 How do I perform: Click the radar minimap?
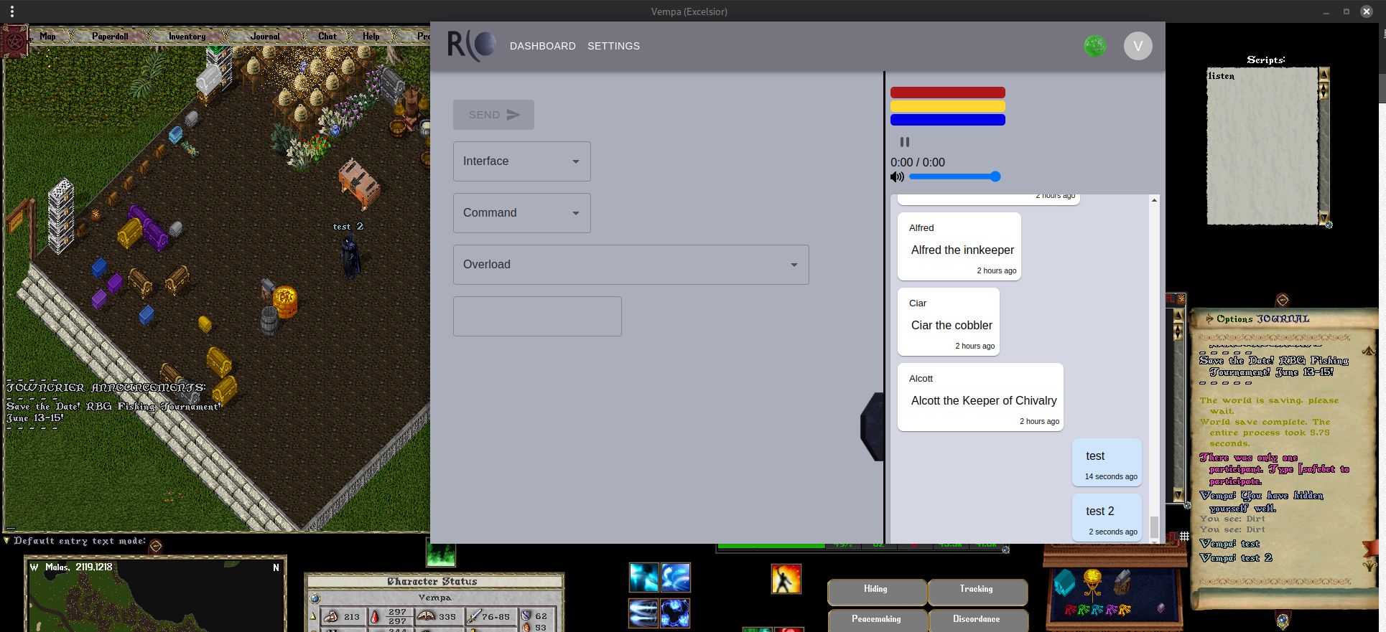click(x=156, y=595)
